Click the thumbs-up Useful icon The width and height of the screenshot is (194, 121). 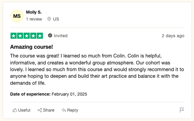click(15, 110)
